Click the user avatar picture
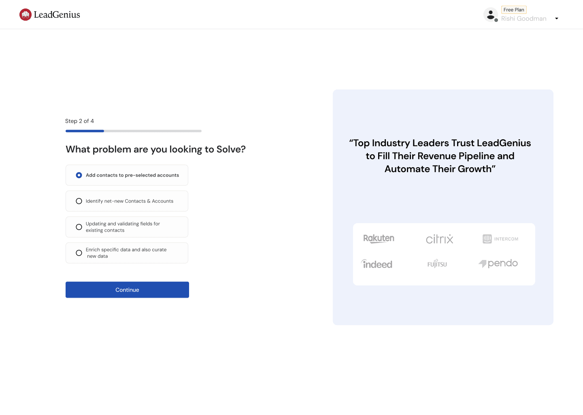This screenshot has height=415, width=583. (491, 14)
